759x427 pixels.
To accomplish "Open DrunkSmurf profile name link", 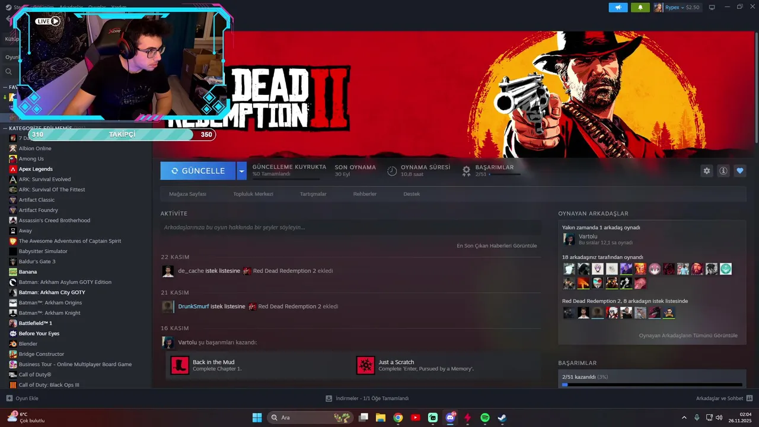I will tap(193, 307).
